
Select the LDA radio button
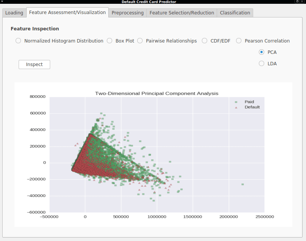[x=262, y=63]
